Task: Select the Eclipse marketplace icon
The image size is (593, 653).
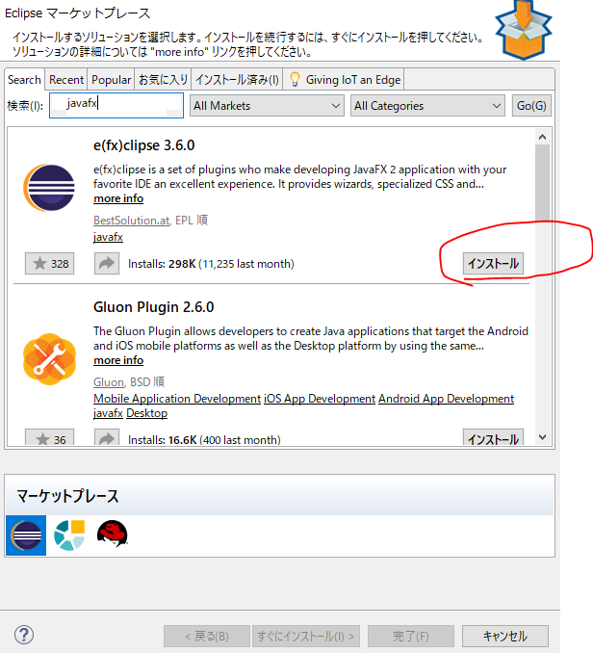Action: (x=26, y=535)
